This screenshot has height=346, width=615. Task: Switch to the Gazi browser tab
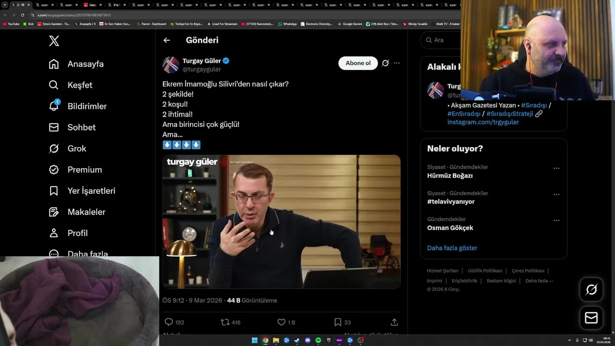click(93, 5)
